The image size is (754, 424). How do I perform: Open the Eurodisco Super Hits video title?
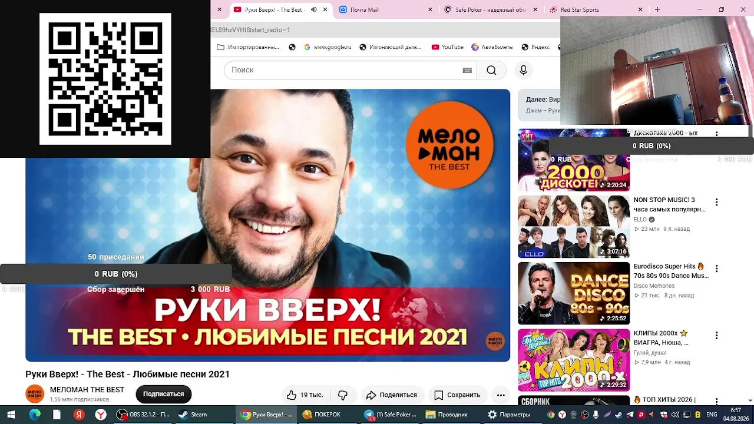coord(671,271)
